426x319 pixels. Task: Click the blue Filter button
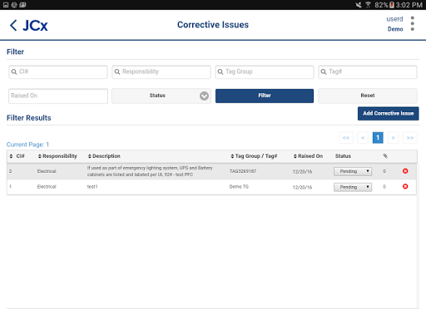coord(265,96)
